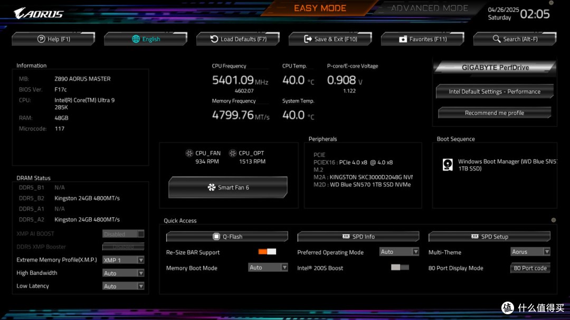
Task: Click the gear icon at the top right corner
Action: (551, 3)
